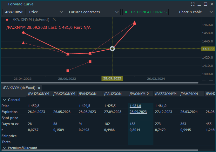Click the Spot price row label
Viewport: 216px width, 152px height.
click(x=10, y=118)
